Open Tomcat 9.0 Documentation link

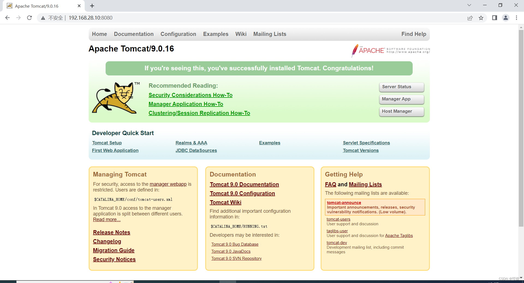(244, 184)
